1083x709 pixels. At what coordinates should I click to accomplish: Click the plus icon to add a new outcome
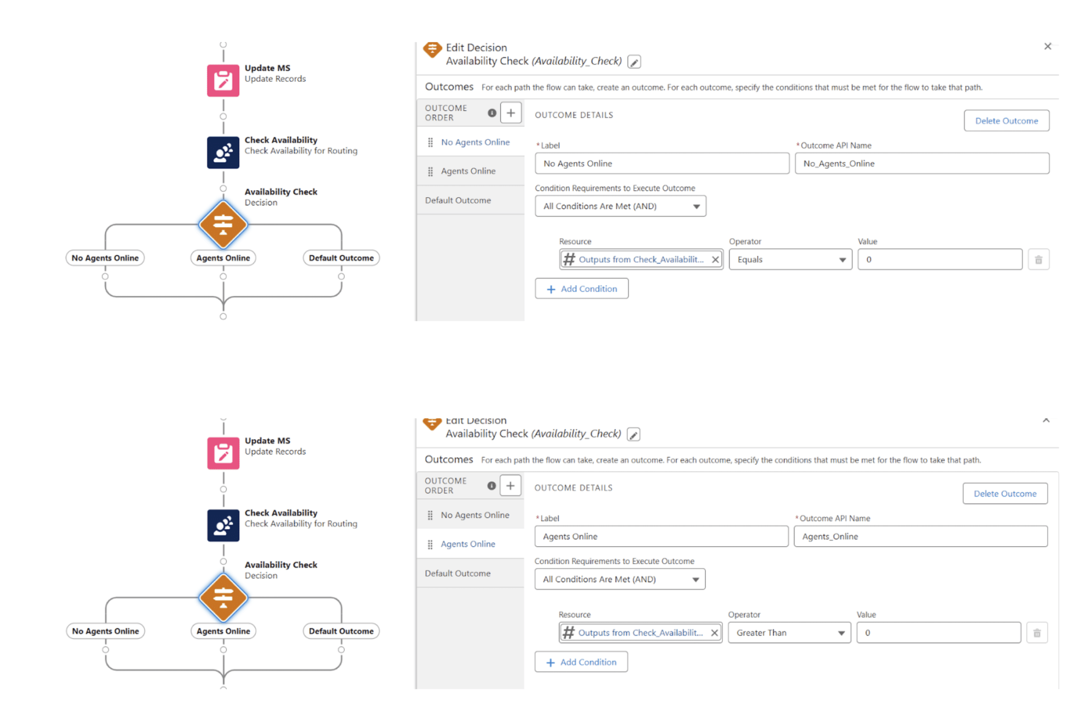510,113
